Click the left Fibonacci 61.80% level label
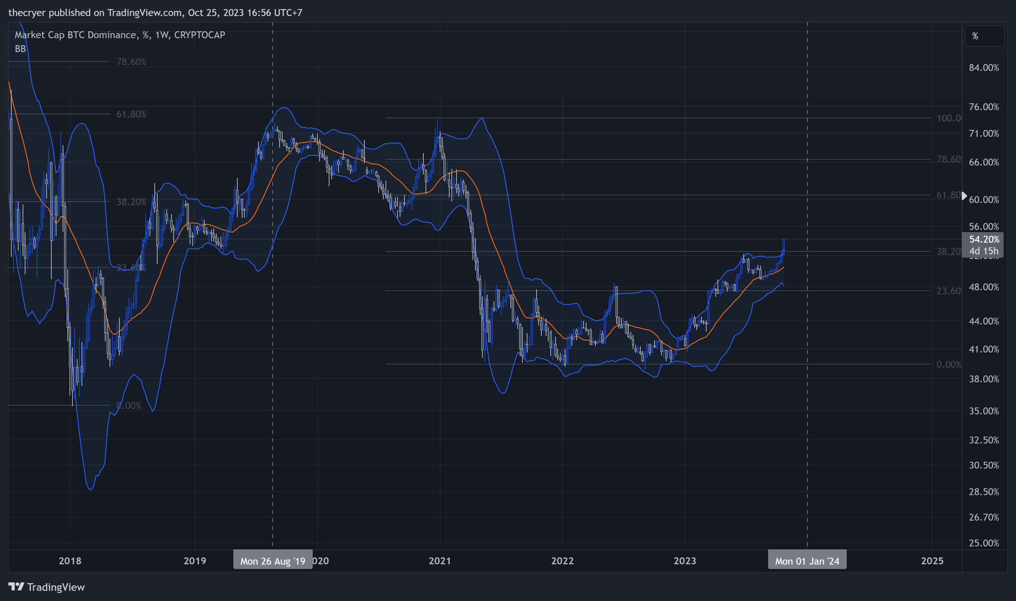The image size is (1016, 601). 131,114
